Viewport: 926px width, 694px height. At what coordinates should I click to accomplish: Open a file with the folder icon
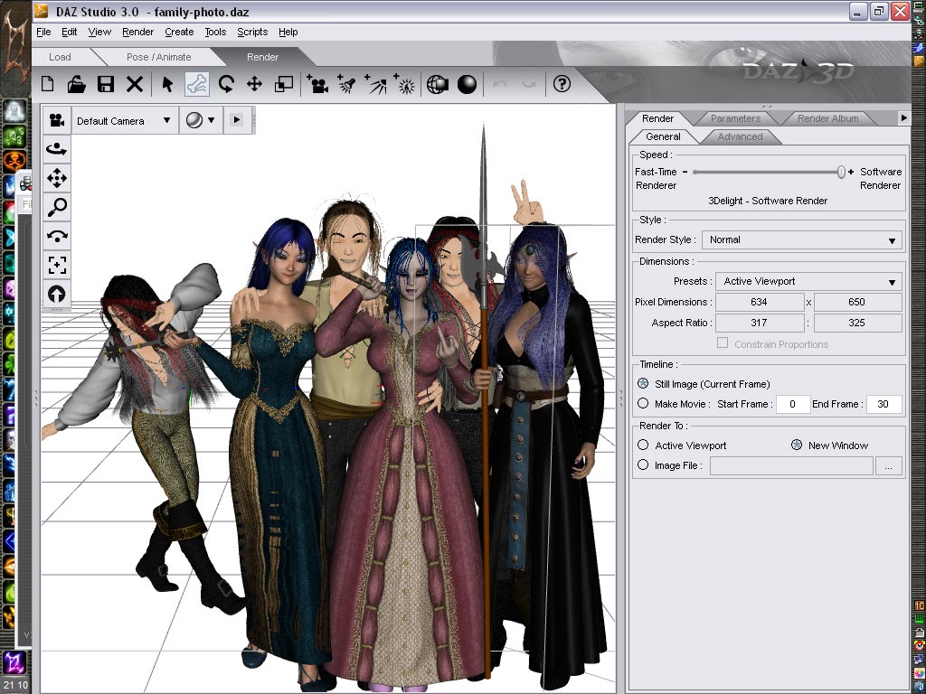coord(77,85)
